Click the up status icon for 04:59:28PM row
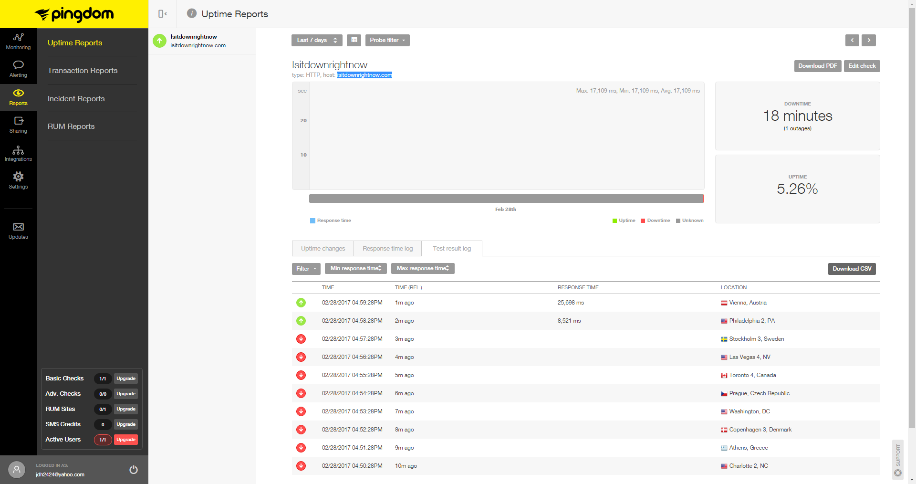This screenshot has width=916, height=484. pyautogui.click(x=301, y=303)
